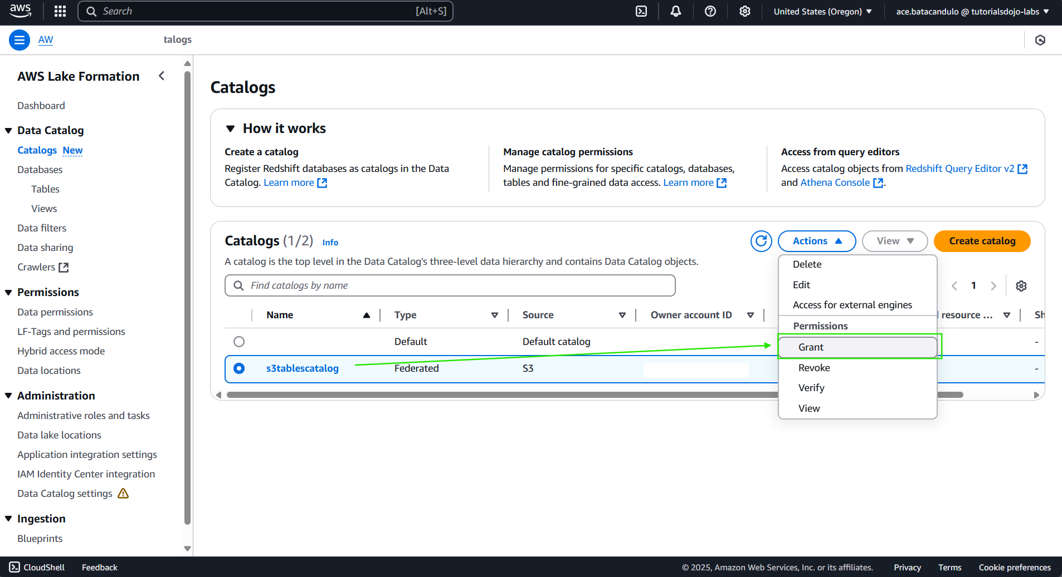The width and height of the screenshot is (1062, 577).
Task: Open Athena Console link
Action: click(x=842, y=183)
